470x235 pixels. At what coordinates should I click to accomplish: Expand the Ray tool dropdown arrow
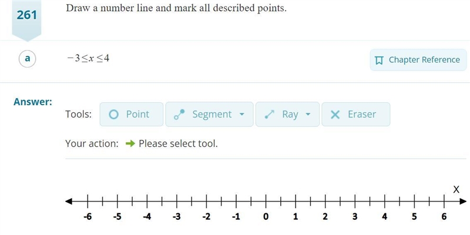(308, 114)
